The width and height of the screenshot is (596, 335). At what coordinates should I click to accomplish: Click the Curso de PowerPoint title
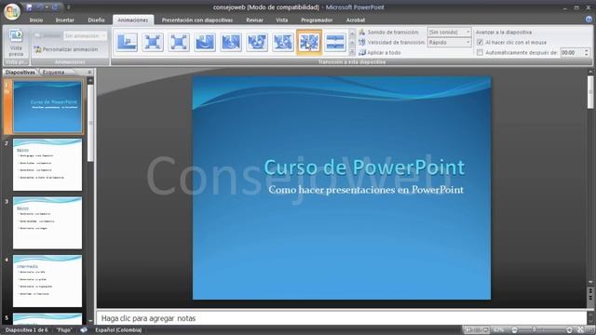(364, 167)
